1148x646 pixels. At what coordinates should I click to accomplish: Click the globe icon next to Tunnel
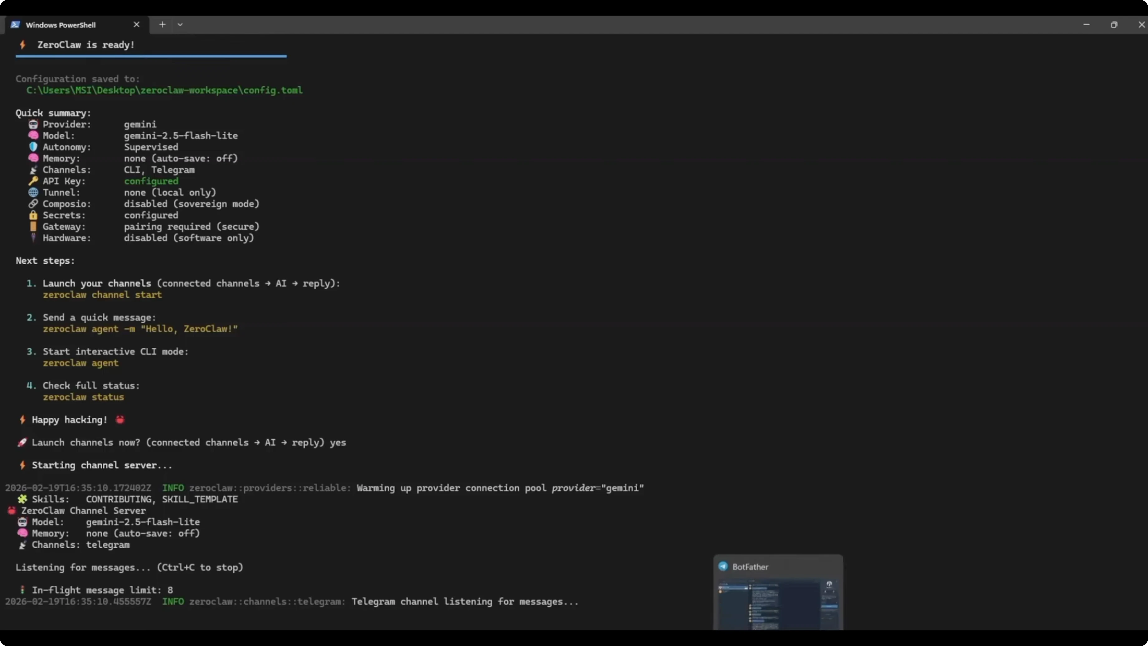[x=33, y=192]
